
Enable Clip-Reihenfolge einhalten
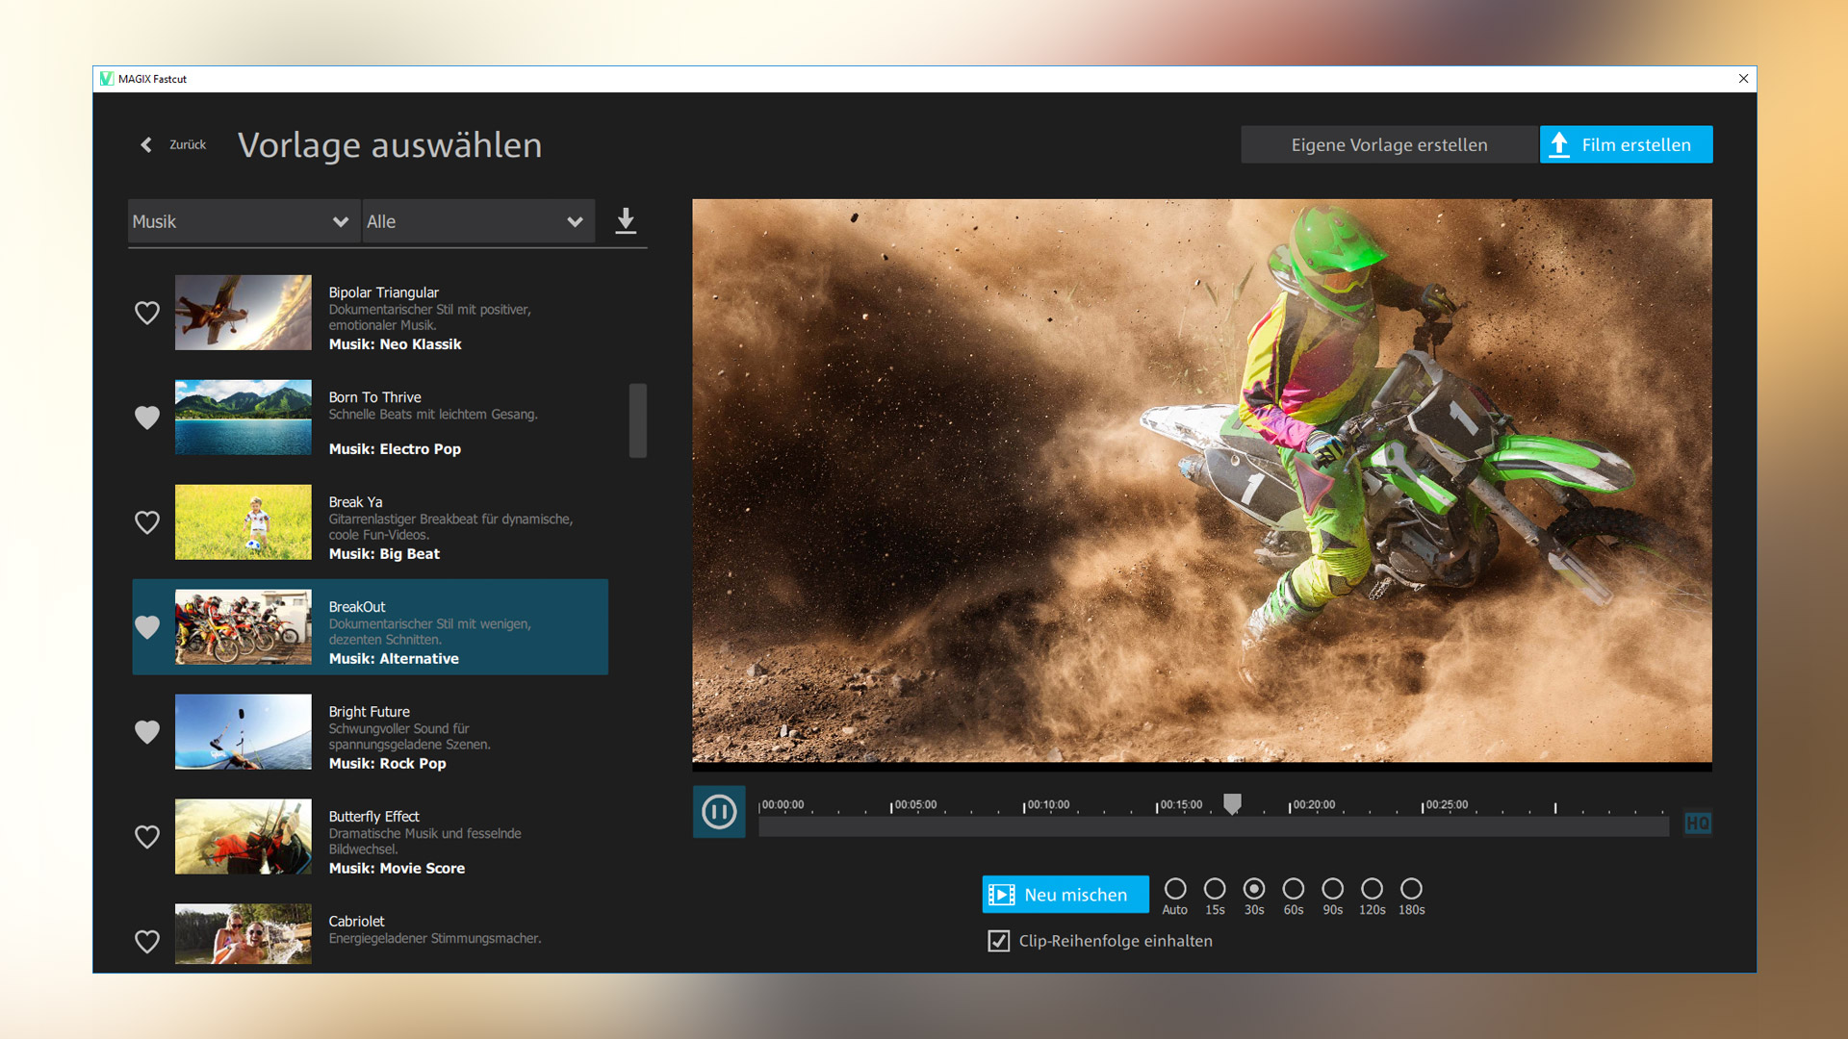point(997,941)
